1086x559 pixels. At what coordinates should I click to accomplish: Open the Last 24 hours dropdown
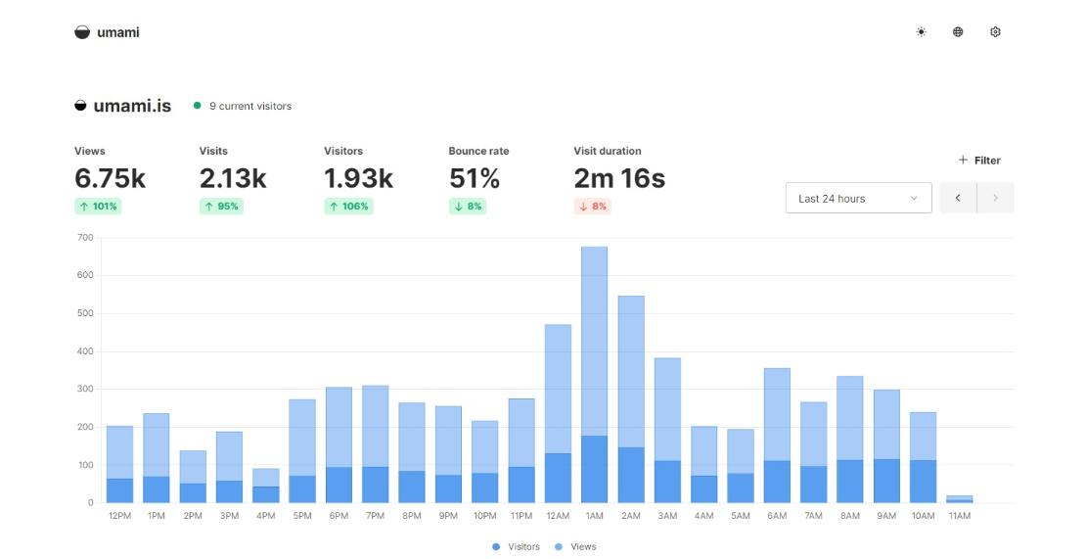pyautogui.click(x=857, y=198)
